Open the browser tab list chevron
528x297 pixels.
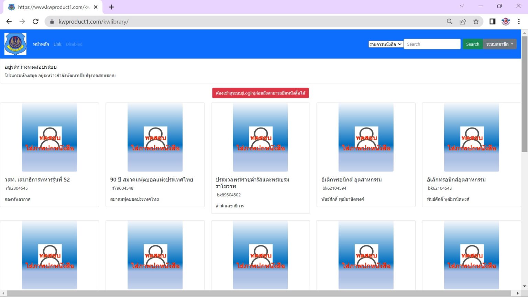tap(461, 6)
